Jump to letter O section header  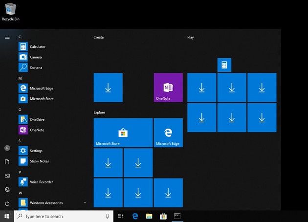point(20,110)
